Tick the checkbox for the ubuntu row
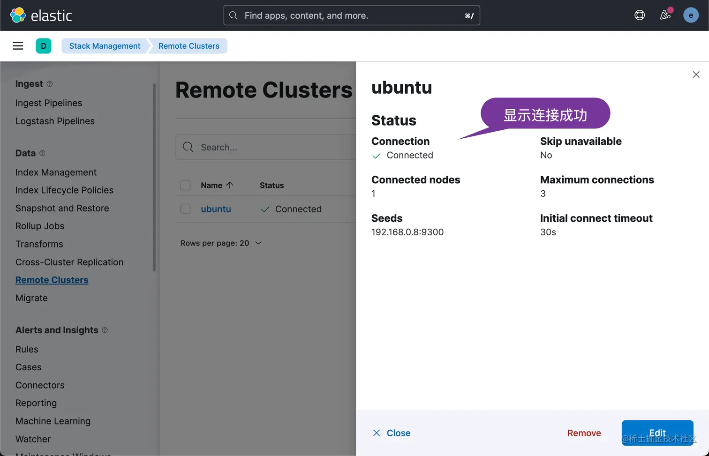Viewport: 709px width, 456px height. click(x=186, y=209)
